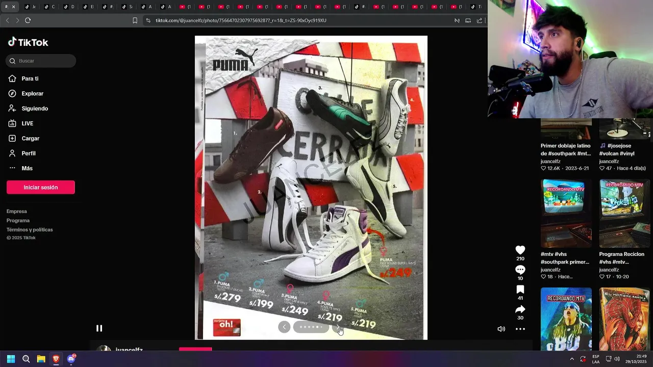Click the tiktok.com URL in address bar
The image size is (653, 367).
(241, 20)
